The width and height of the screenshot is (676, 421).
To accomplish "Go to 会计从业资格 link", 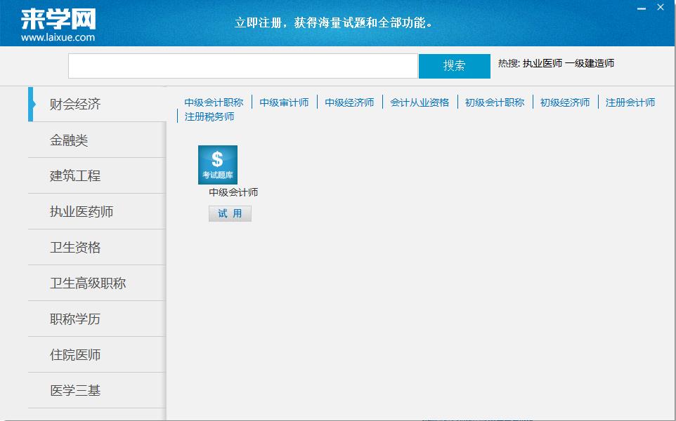I will pos(420,102).
